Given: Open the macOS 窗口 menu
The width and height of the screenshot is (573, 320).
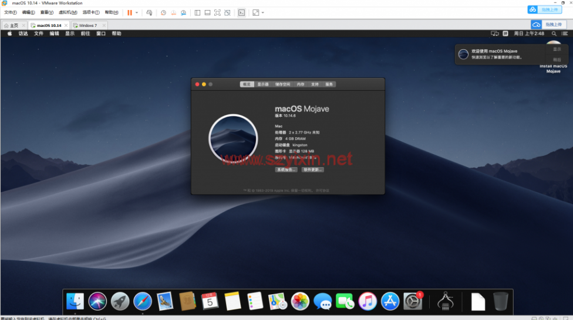Looking at the screenshot, I should tap(101, 33).
